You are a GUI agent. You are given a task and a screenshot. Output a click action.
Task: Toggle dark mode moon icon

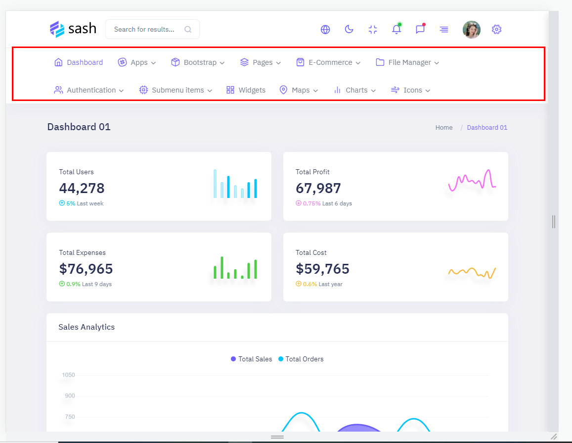tap(349, 30)
